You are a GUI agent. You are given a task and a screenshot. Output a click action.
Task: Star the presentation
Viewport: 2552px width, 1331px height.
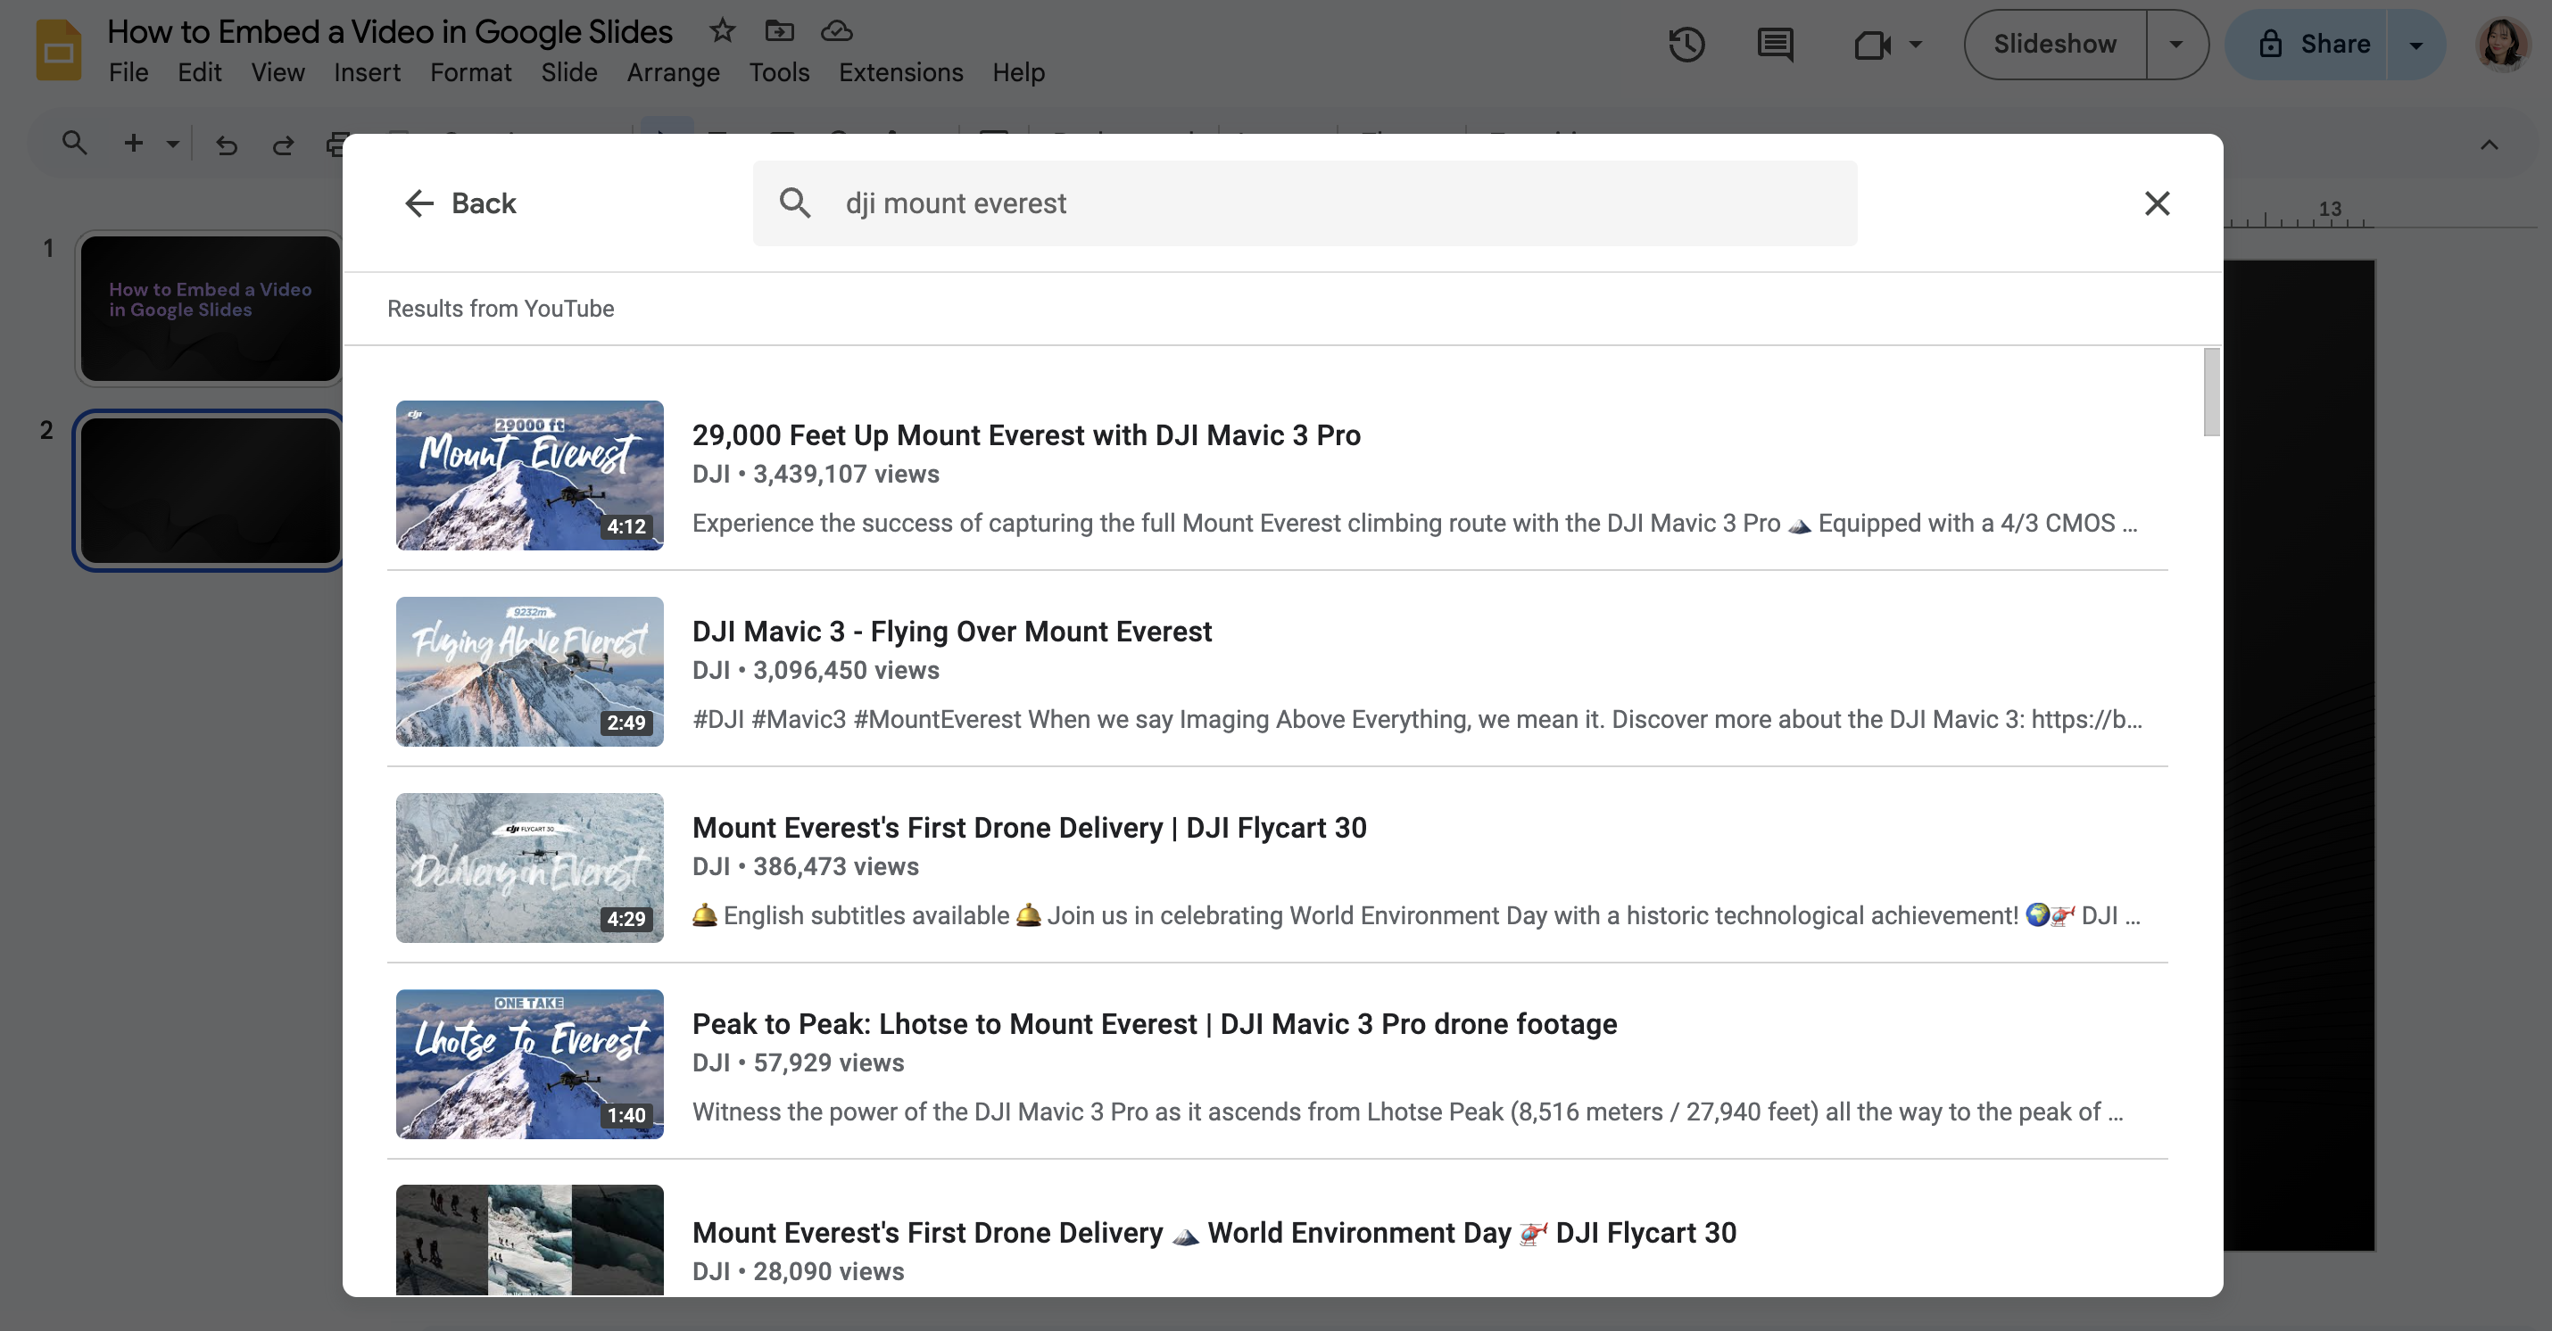tap(722, 30)
